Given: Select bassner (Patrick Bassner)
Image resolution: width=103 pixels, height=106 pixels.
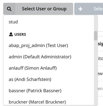Looking at the screenshot, I should 49,91.
